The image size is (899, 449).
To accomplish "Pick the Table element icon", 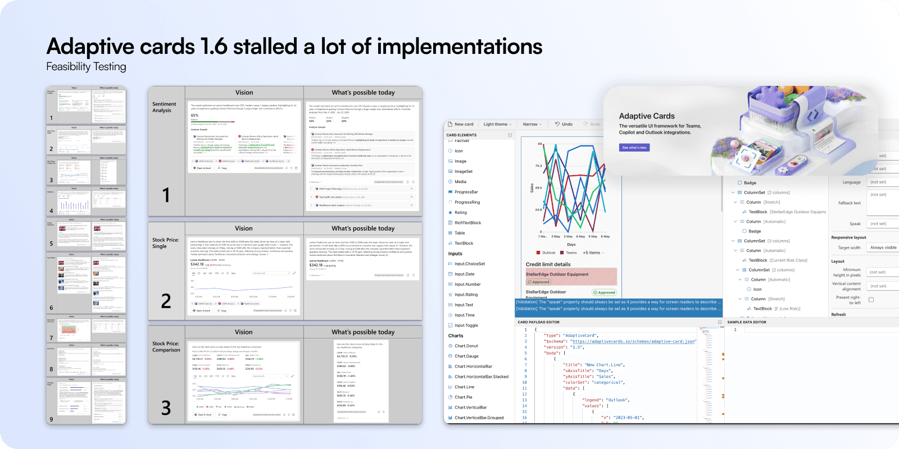I will (450, 233).
